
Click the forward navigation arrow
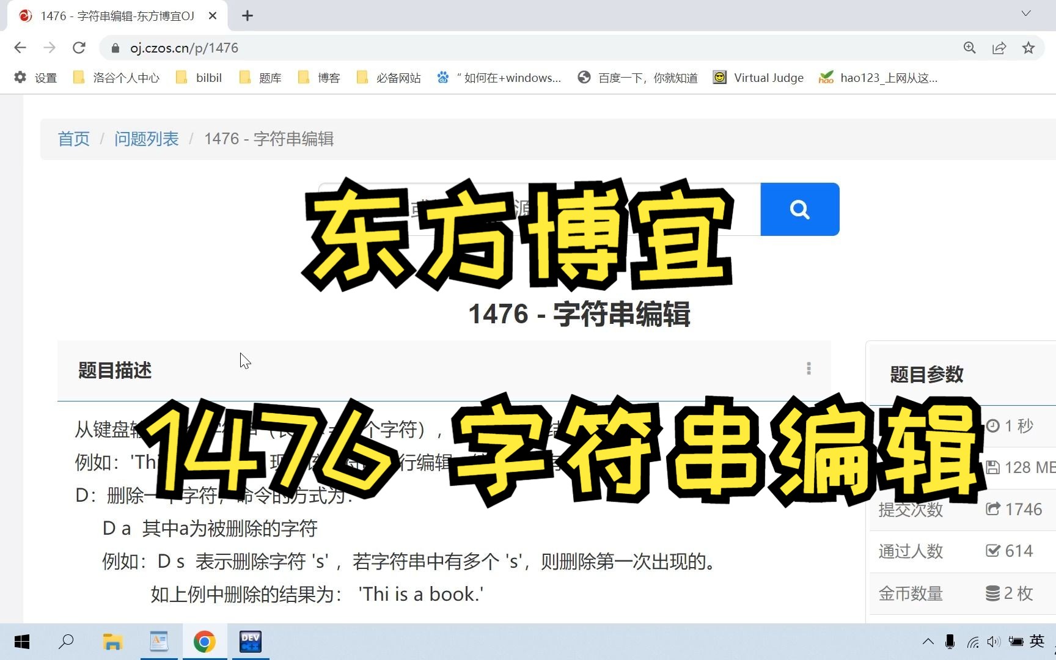point(50,48)
